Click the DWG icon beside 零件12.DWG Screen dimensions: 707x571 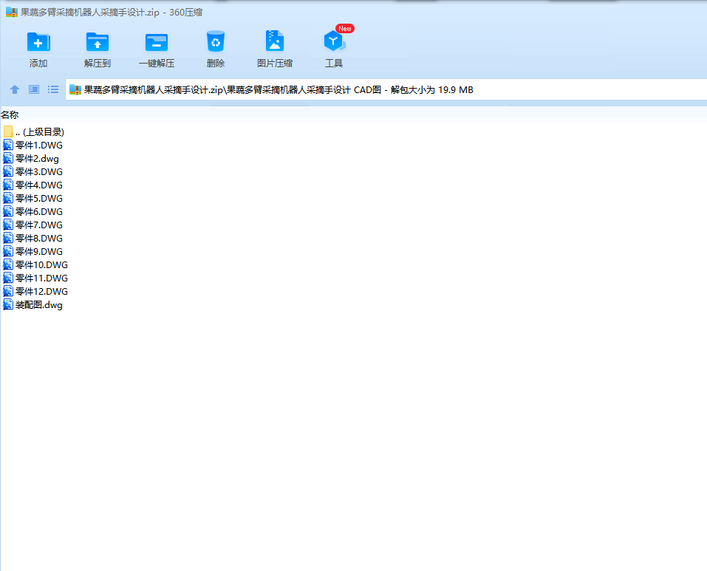(x=8, y=292)
